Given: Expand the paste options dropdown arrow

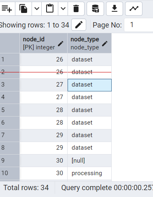Looking at the screenshot, I should [63, 9].
